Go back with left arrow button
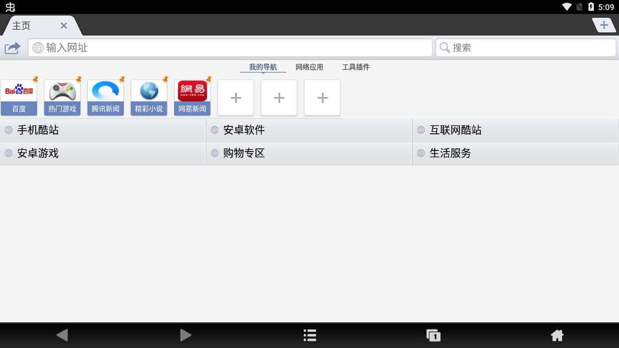The image size is (619, 348). click(62, 335)
